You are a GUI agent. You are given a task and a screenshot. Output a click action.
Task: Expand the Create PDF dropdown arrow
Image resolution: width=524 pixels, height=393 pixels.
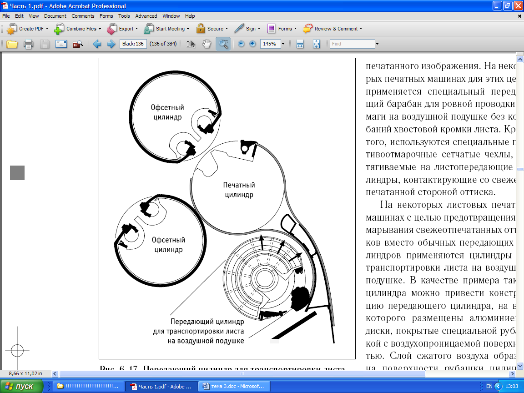(47, 29)
